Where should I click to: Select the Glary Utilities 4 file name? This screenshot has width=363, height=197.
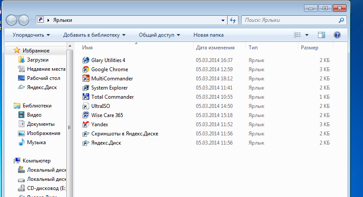coord(108,60)
